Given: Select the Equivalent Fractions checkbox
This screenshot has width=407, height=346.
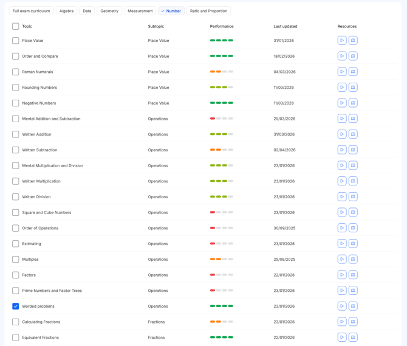Looking at the screenshot, I should point(16,337).
